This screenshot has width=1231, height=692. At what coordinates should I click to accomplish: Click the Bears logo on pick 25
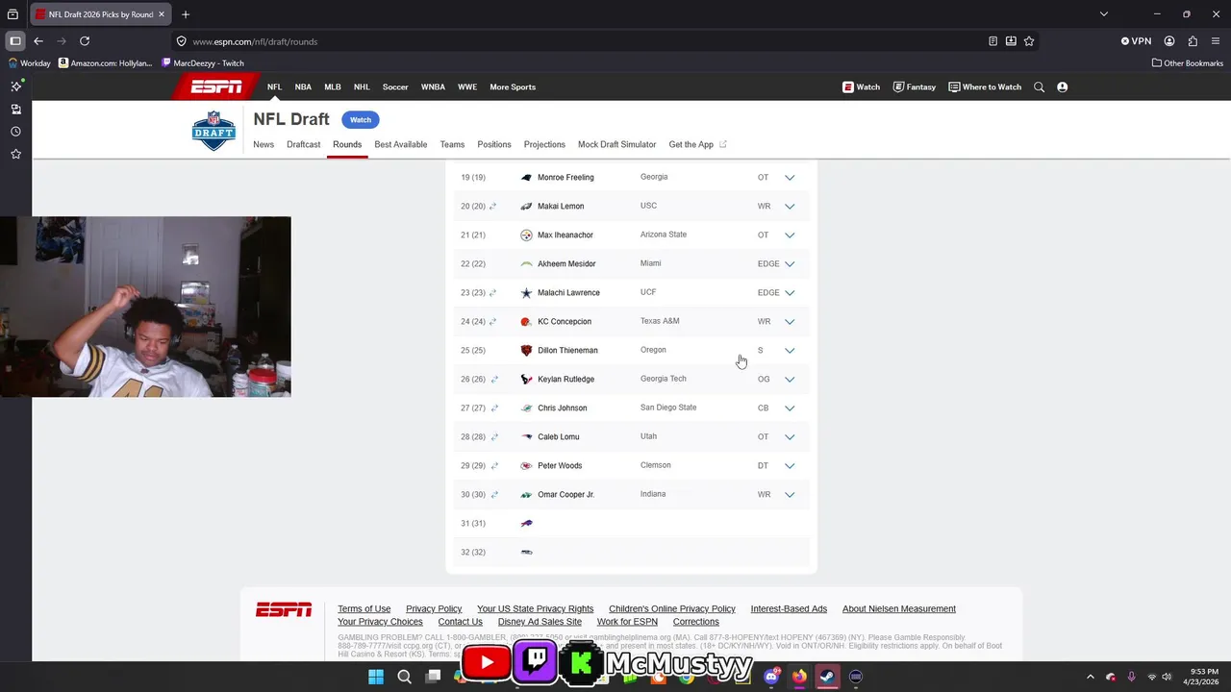(526, 350)
